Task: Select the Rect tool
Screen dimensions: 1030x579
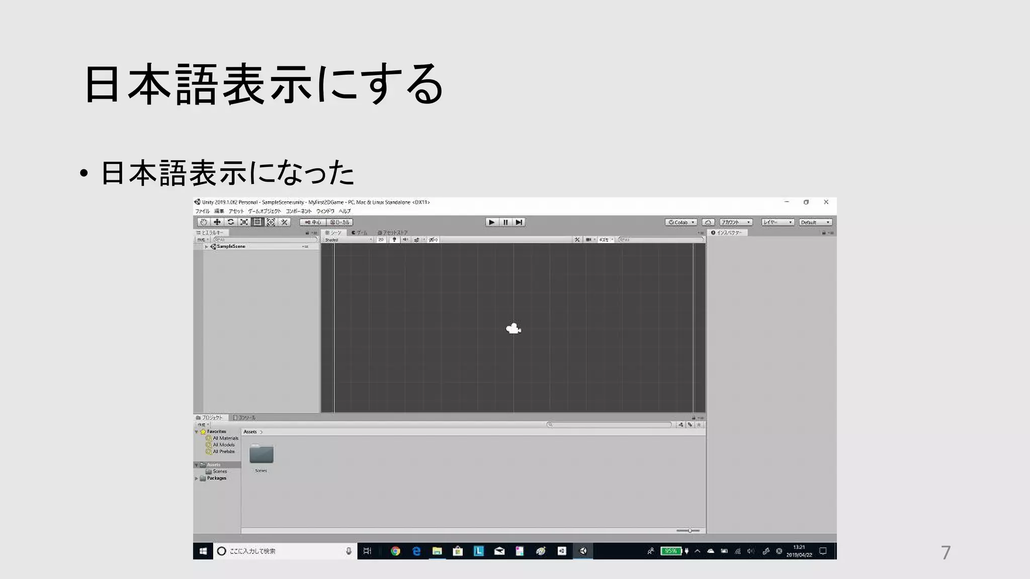Action: coord(257,222)
